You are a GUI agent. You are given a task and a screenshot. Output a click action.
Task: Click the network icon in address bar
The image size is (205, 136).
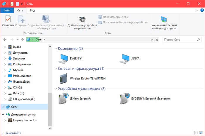click(x=28, y=39)
